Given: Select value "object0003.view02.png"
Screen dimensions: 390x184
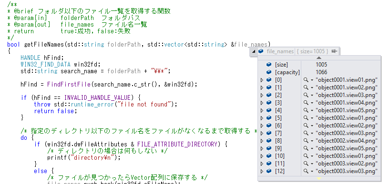Looking at the screenshot, I should coord(347,164).
